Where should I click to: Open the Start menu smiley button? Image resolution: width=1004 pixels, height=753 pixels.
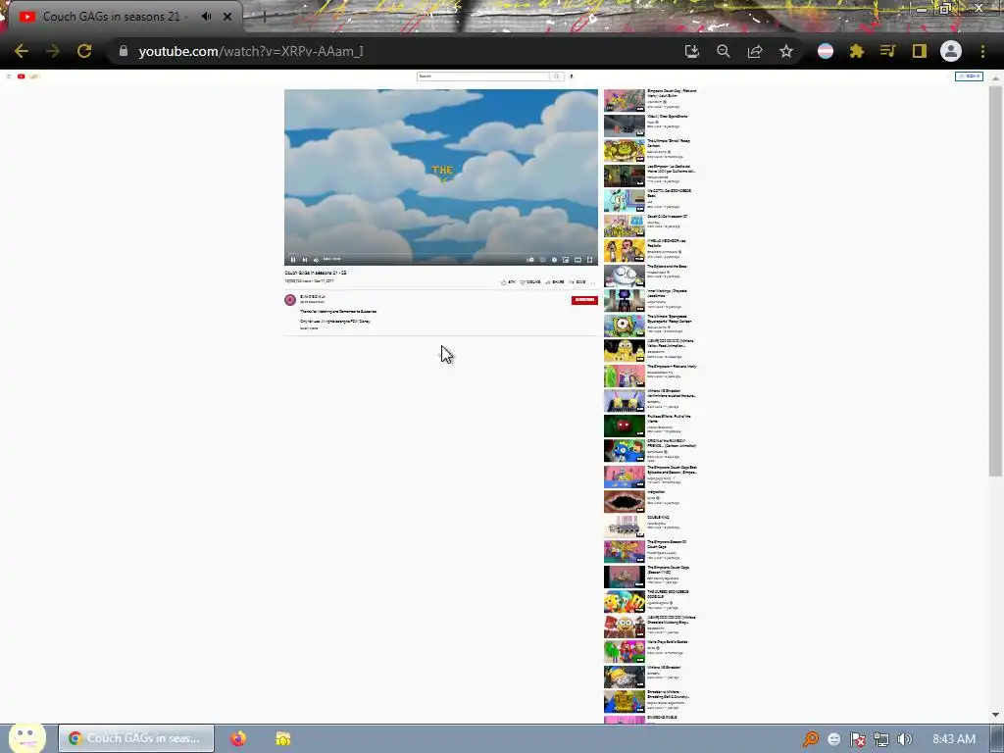click(26, 737)
